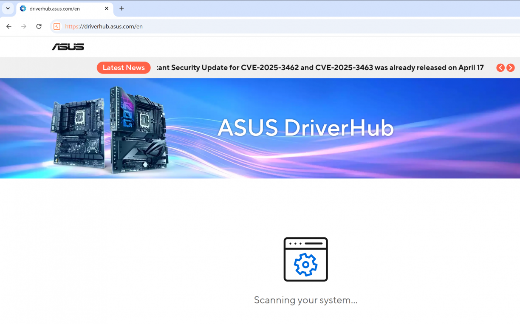520x324 pixels.
Task: Click the browser forward arrow
Action: (24, 26)
